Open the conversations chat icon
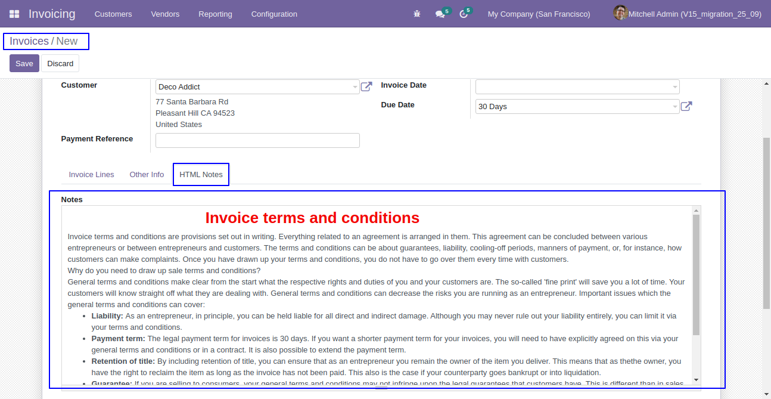This screenshot has width=771, height=399. coord(440,14)
